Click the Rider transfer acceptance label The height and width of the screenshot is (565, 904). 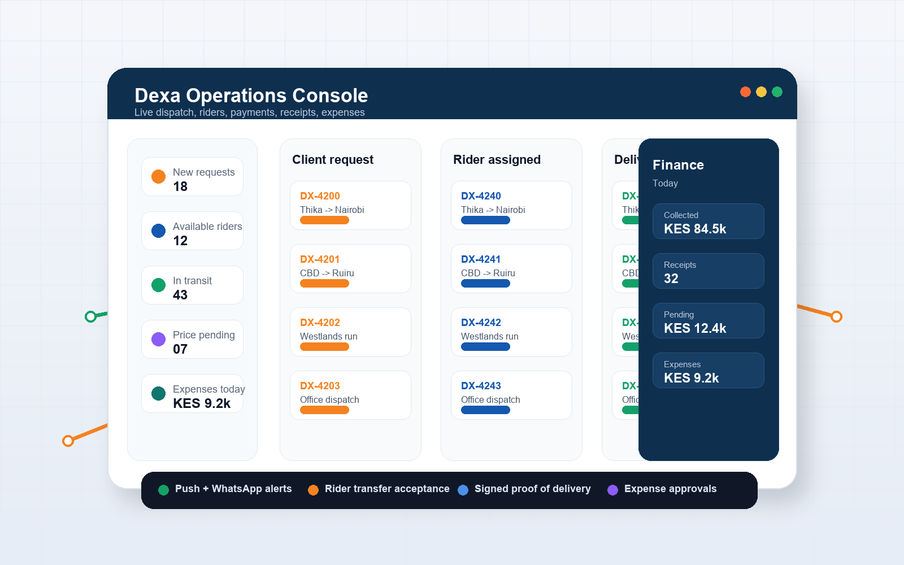click(x=387, y=489)
